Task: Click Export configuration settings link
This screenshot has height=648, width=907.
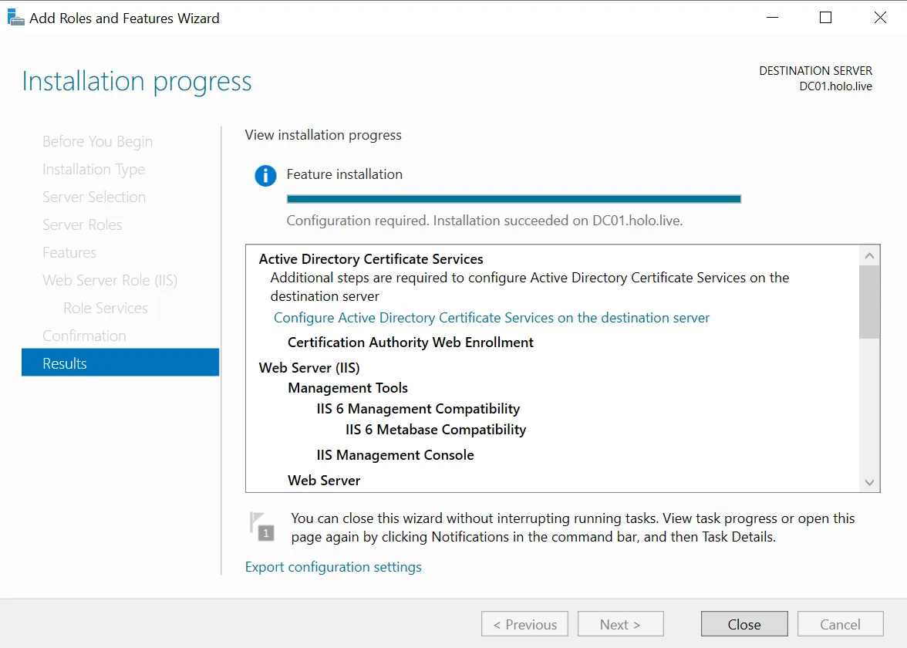Action: pos(333,567)
